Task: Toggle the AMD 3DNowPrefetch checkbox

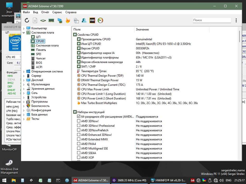Action: pyautogui.click(x=79, y=130)
